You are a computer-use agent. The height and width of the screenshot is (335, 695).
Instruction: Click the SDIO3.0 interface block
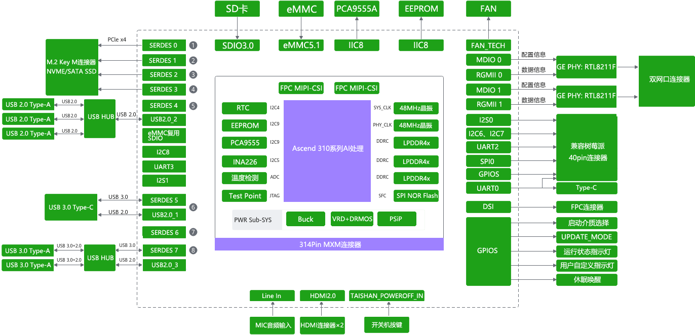pyautogui.click(x=238, y=45)
